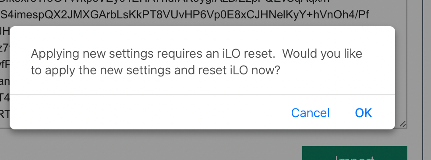Click the vertical panel border at far right
431x160 pixels.
pyautogui.click(x=423, y=80)
